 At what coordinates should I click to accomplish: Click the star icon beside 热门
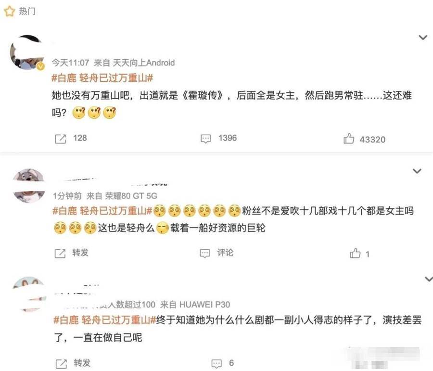click(9, 12)
